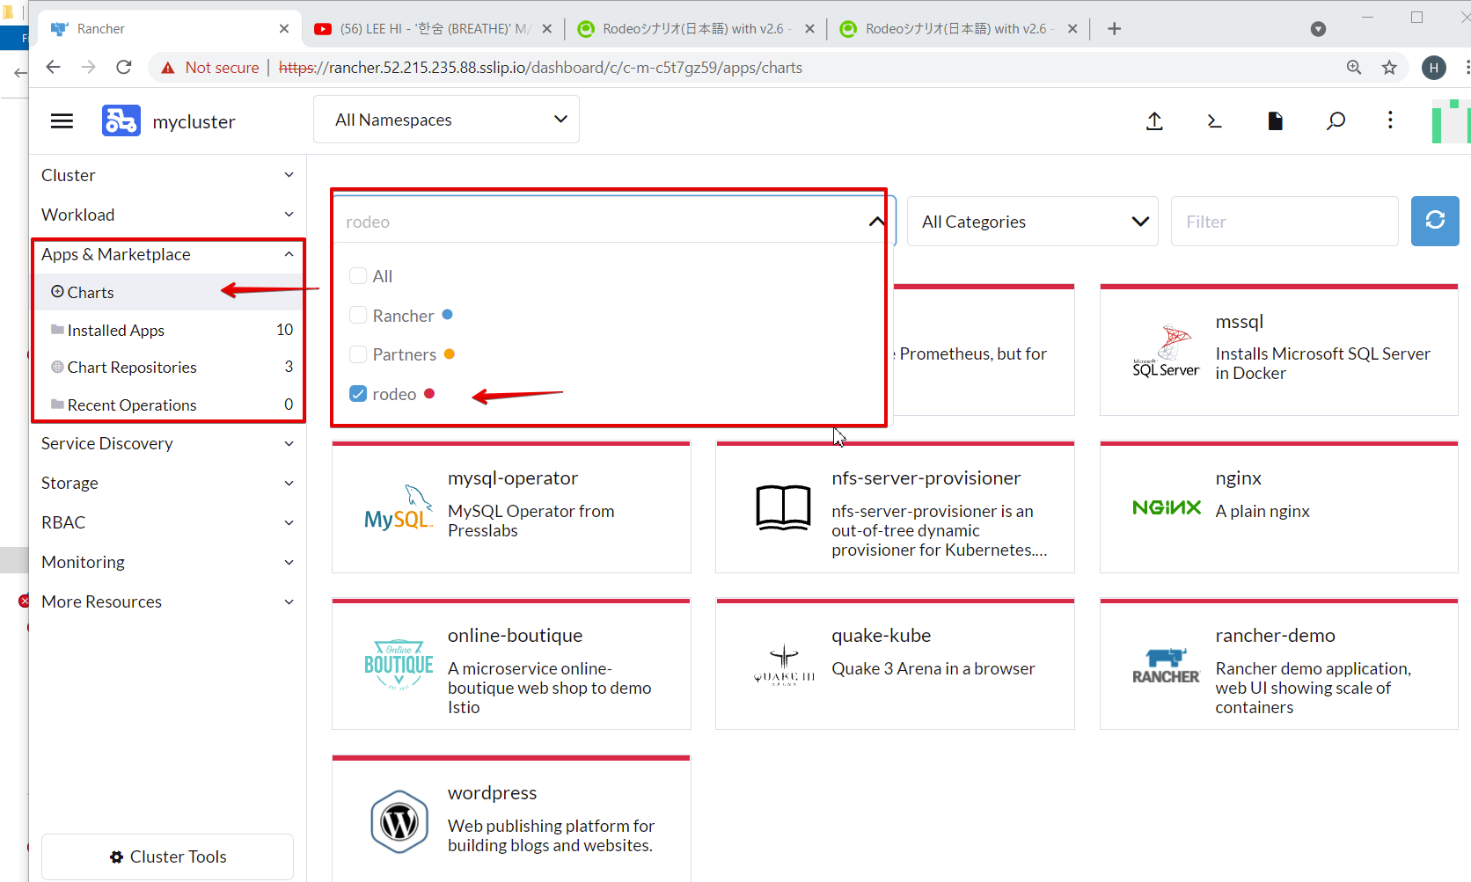Viewport: 1471px width, 882px height.
Task: Close the LEE HI YouTube tab
Action: 546,29
